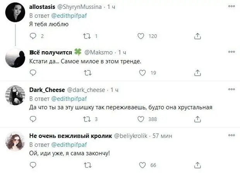Open more options on Dark_Cheese's tweet

pyautogui.click(x=231, y=90)
